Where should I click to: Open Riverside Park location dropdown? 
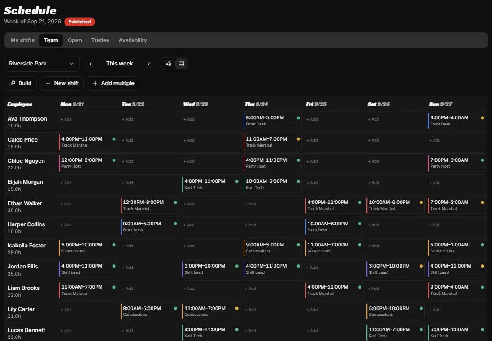pyautogui.click(x=42, y=64)
